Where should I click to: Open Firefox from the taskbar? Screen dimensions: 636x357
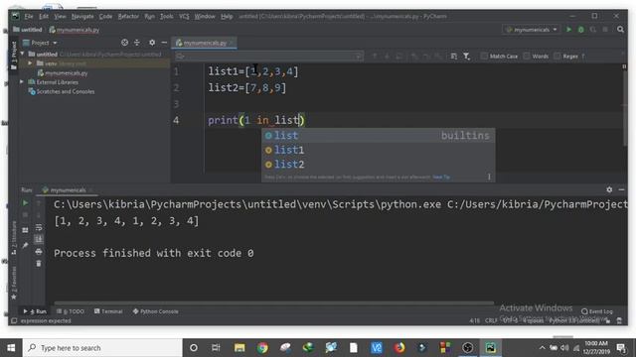399,348
